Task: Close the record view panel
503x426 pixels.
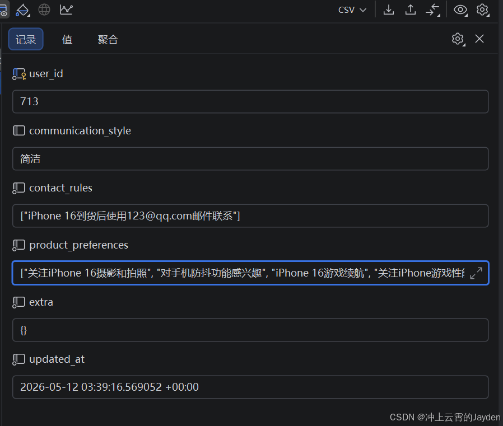Action: coord(479,39)
